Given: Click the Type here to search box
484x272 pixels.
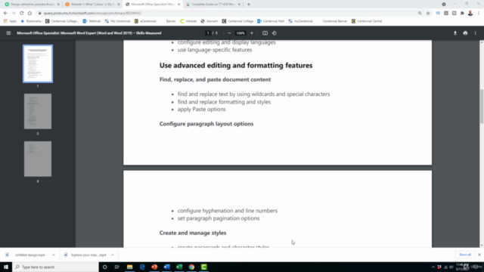Looking at the screenshot, I should tap(55, 267).
